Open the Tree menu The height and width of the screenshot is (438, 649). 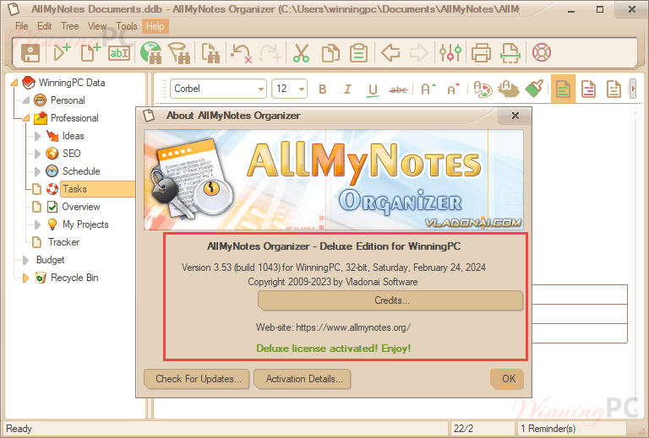click(69, 26)
